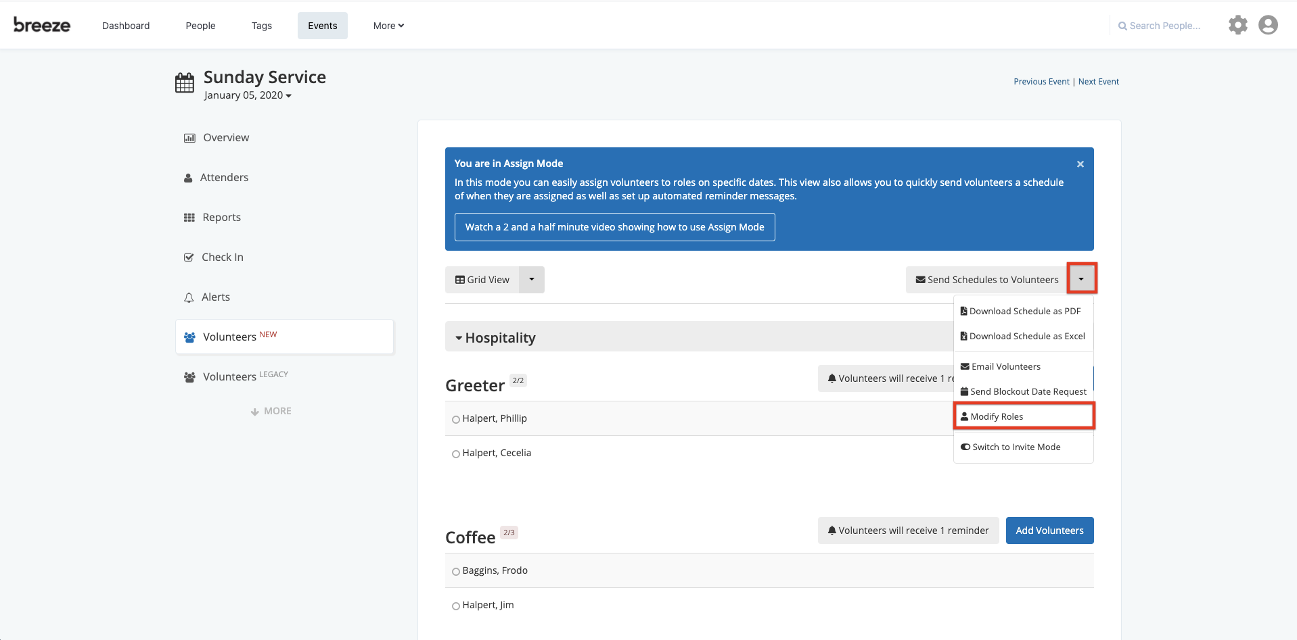Toggle the Send Schedules dropdown arrow
This screenshot has height=640, width=1297.
point(1081,278)
